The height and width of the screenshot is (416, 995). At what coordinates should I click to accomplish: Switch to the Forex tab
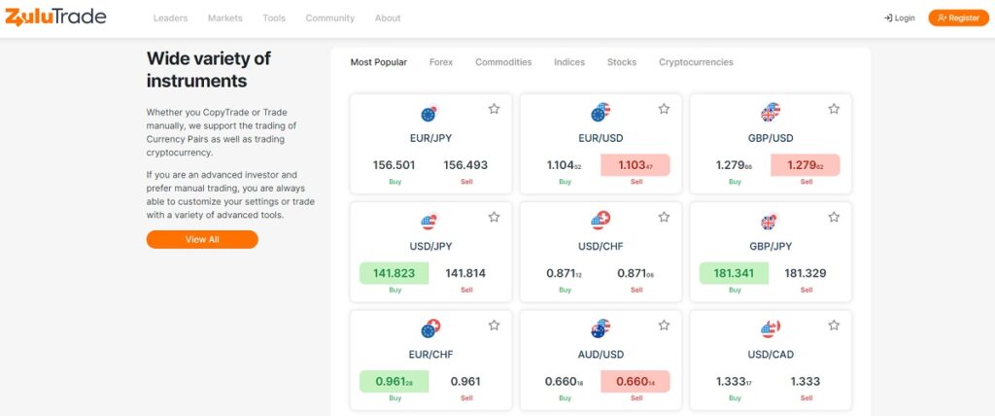[x=441, y=62]
